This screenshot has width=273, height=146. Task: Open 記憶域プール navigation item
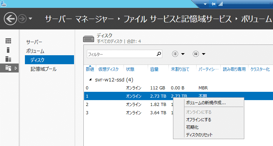pos(44,69)
